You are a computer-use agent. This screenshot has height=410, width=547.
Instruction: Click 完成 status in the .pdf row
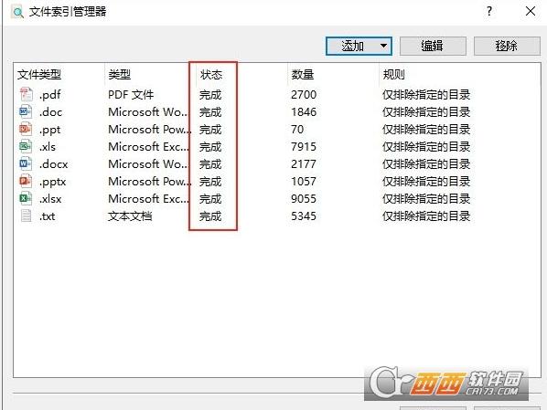[210, 94]
